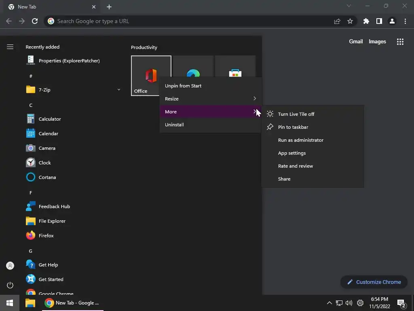The height and width of the screenshot is (311, 414).
Task: Choose the More menu item
Action: tap(210, 112)
